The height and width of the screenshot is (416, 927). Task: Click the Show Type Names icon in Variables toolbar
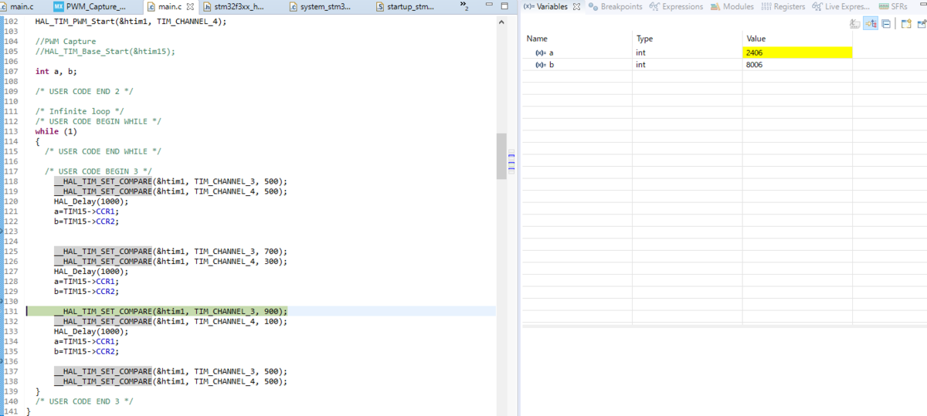tap(855, 24)
